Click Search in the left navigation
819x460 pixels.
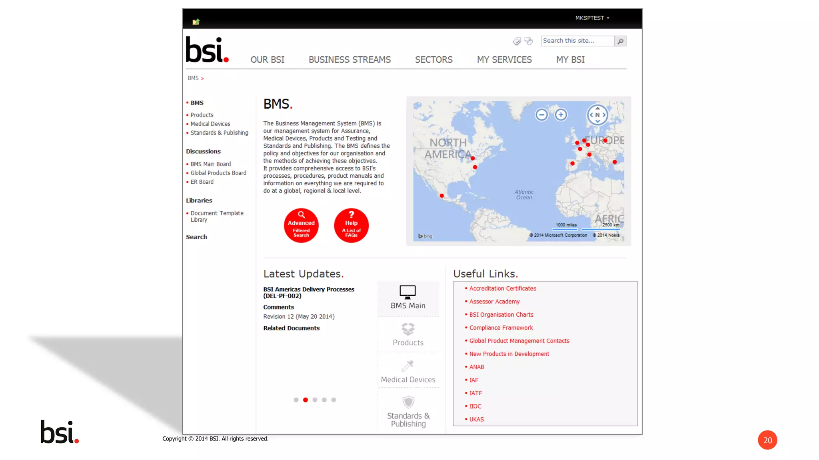(196, 237)
